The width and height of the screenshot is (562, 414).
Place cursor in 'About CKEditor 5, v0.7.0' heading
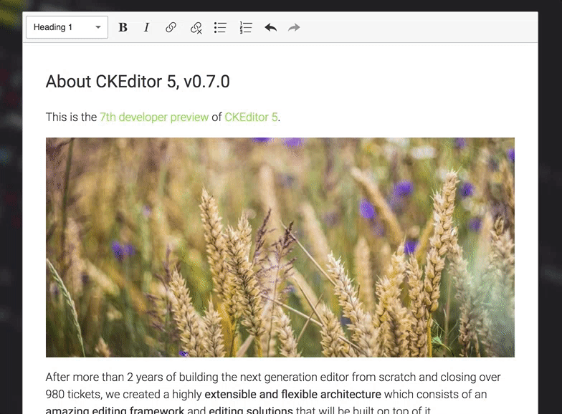point(138,82)
